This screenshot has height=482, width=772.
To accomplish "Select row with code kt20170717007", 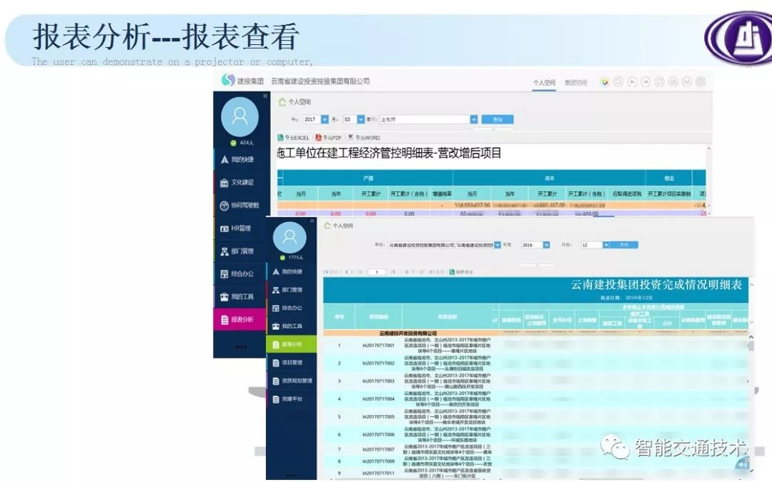I will 535,449.
